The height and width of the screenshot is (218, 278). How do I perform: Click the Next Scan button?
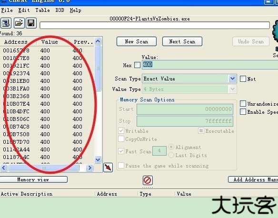182,41
